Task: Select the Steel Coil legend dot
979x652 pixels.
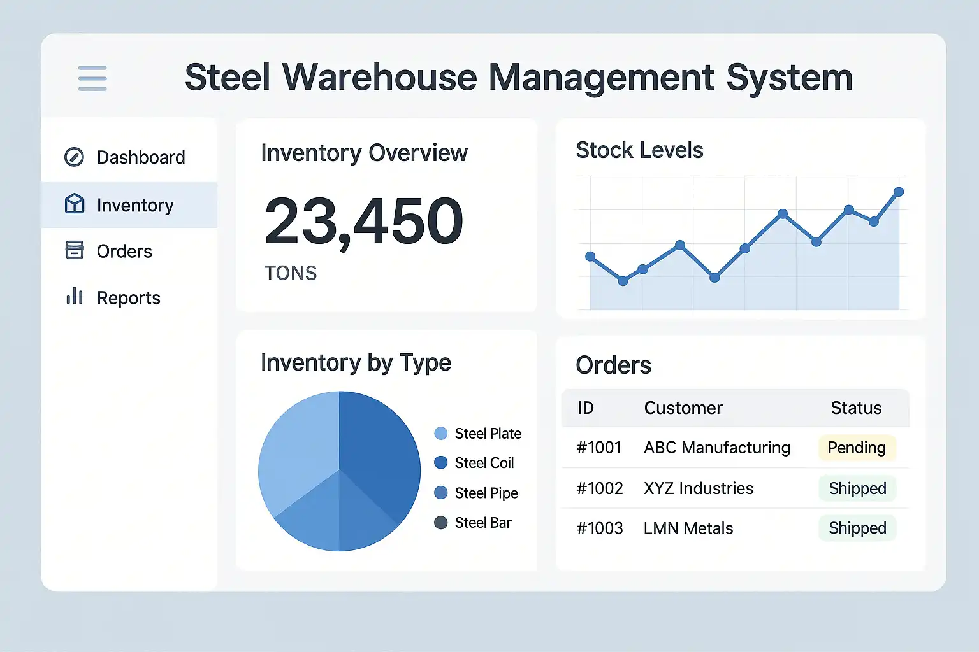Action: [440, 463]
